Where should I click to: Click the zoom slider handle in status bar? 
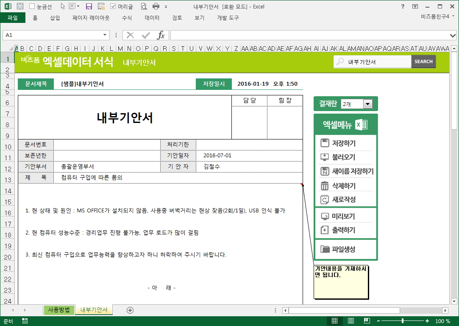pyautogui.click(x=402, y=321)
